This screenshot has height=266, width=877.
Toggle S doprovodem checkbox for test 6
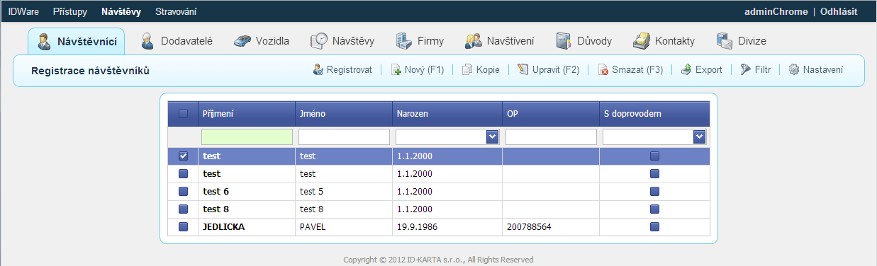pos(654,191)
